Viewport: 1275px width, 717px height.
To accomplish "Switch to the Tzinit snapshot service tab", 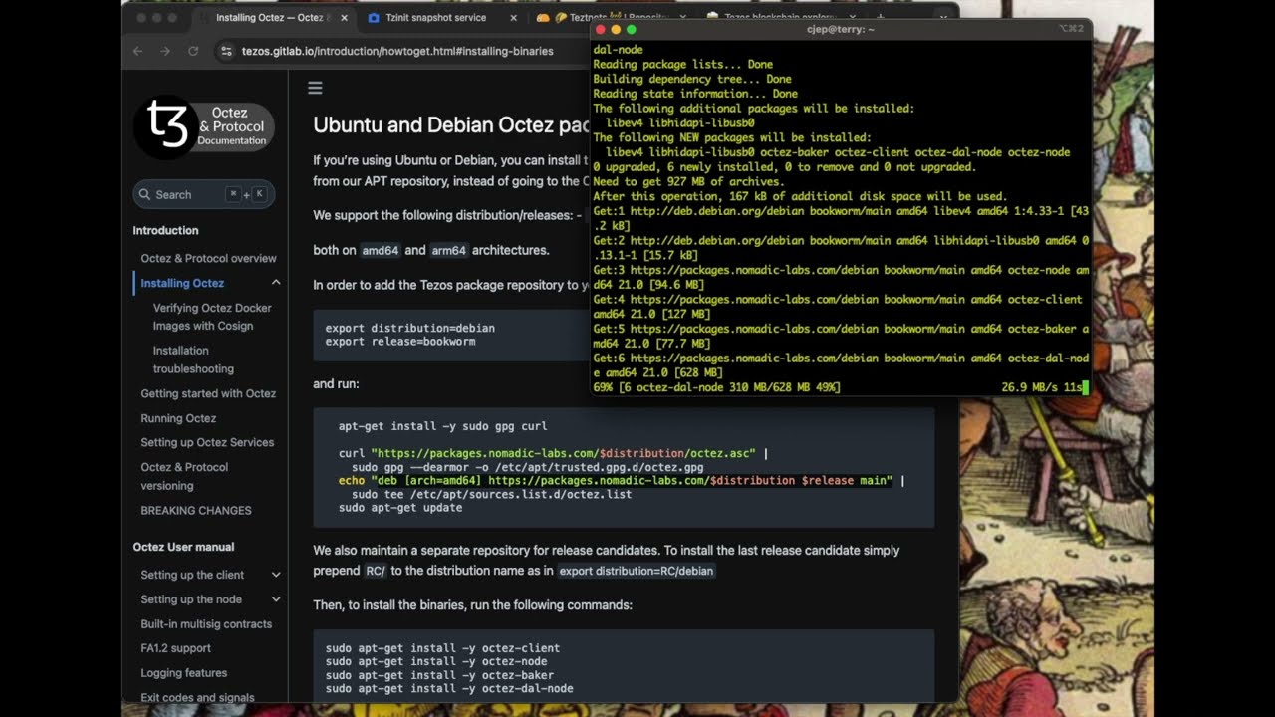I will 435,18.
